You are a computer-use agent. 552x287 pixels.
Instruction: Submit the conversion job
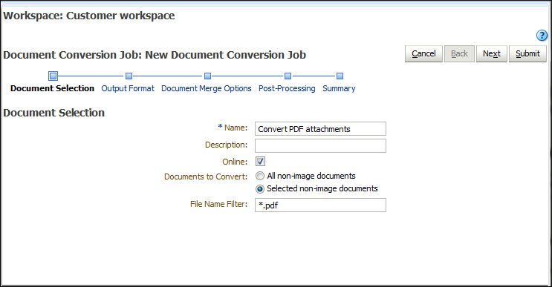pyautogui.click(x=527, y=53)
